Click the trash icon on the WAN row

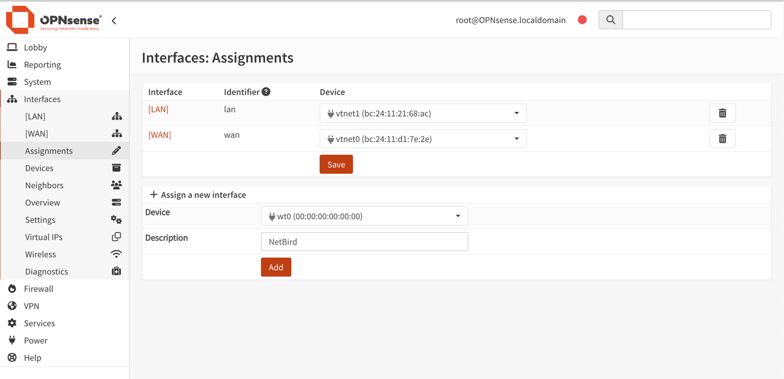(x=722, y=139)
